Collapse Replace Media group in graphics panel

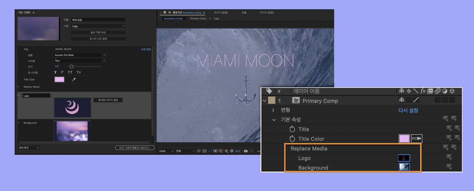pos(18,87)
